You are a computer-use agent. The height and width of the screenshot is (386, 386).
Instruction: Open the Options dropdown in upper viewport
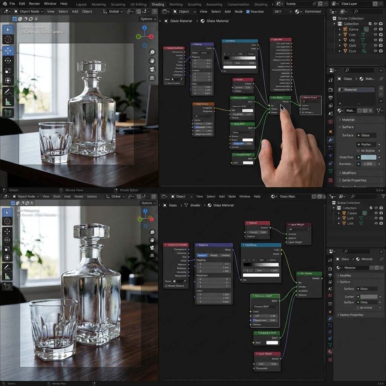[148, 19]
